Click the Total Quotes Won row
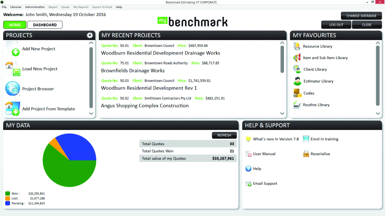The image size is (385, 216). pos(188,151)
